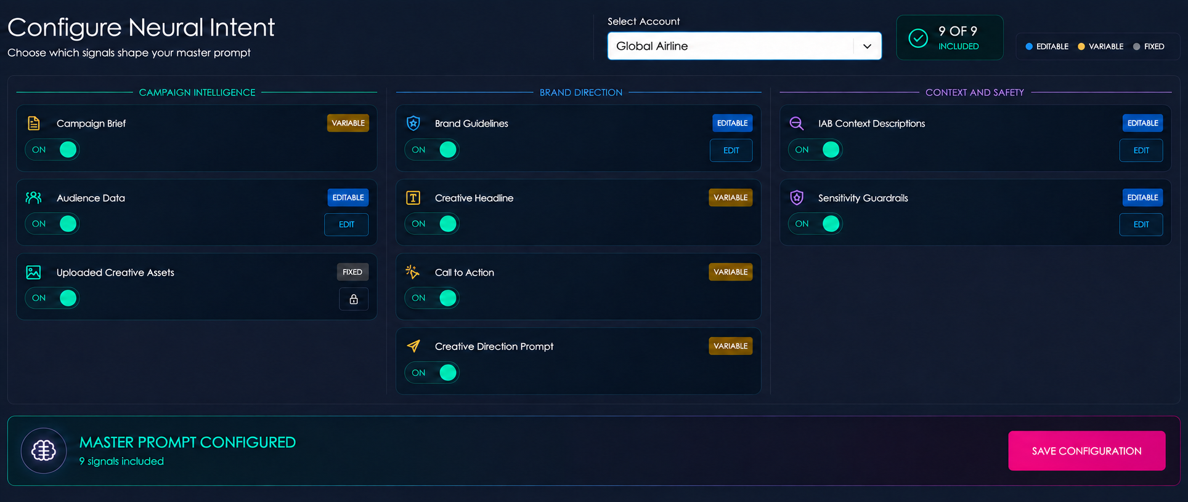Click the FIXED badge on Uploaded Creative Assets
Viewport: 1188px width, 502px height.
tap(352, 272)
